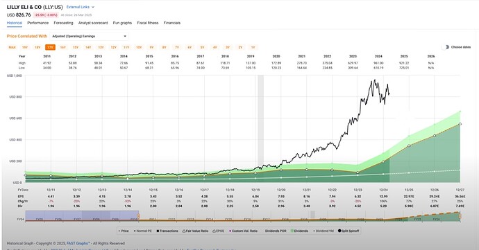Click the 12/11 EPS value 4.41

(x=51, y=197)
